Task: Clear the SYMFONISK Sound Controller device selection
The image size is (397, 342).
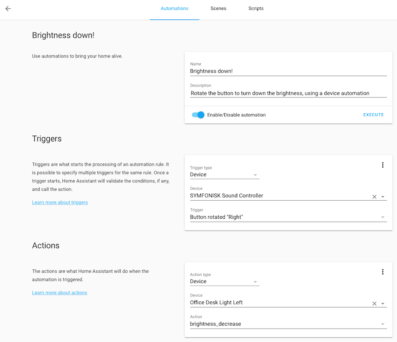Action: [x=374, y=196]
